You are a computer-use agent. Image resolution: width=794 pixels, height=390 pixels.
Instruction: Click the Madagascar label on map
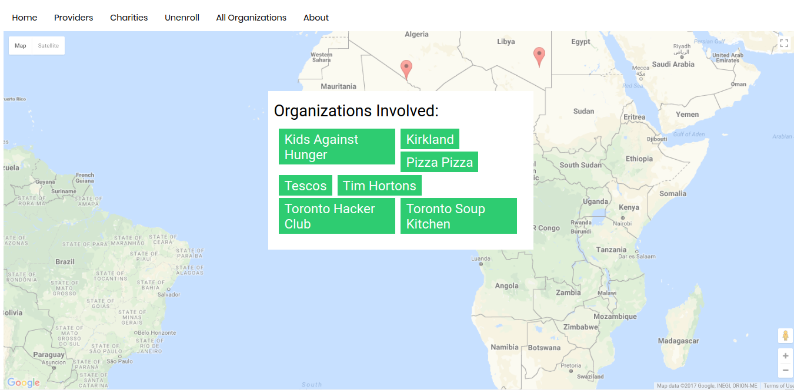coord(678,341)
